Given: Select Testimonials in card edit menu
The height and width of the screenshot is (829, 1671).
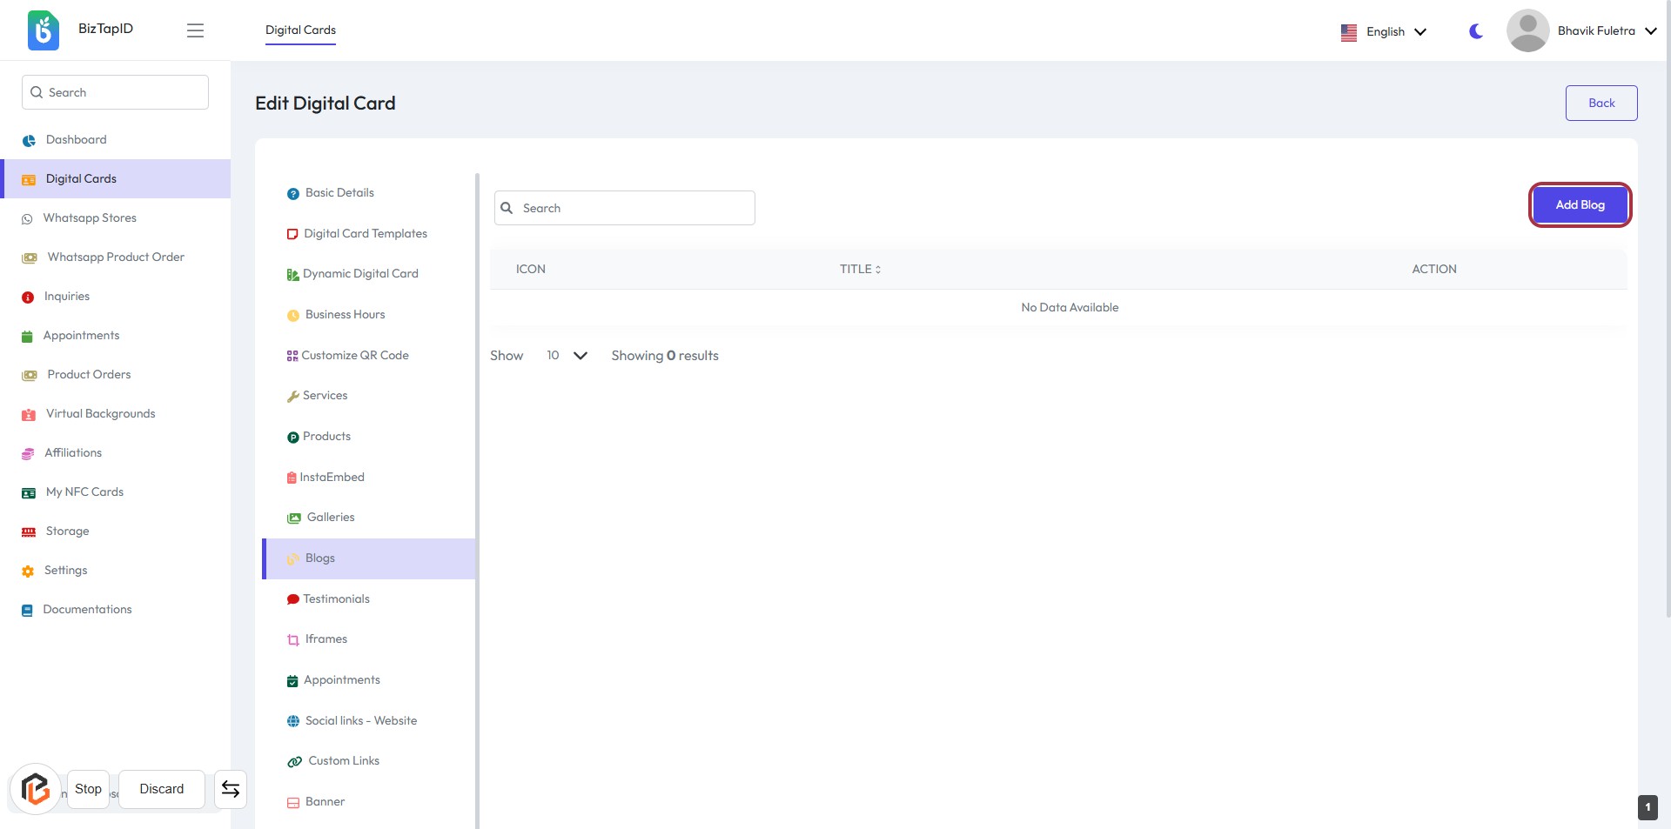Looking at the screenshot, I should coord(336,599).
